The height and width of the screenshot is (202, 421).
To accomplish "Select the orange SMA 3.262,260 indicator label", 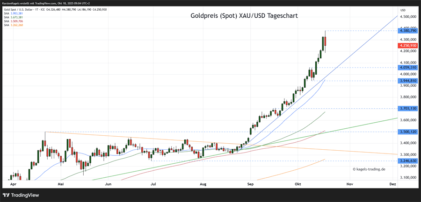I will [13, 25].
